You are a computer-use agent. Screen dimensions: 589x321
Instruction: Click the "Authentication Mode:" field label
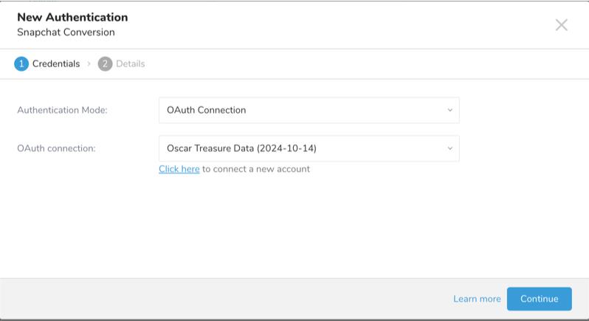62,110
